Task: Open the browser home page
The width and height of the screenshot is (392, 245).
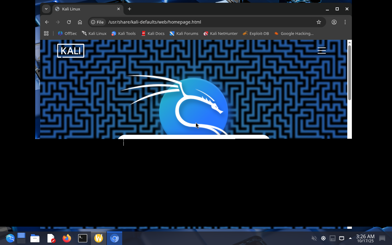Action: (x=80, y=22)
